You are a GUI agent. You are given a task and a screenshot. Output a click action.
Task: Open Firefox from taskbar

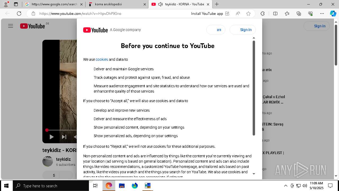click(x=135, y=186)
